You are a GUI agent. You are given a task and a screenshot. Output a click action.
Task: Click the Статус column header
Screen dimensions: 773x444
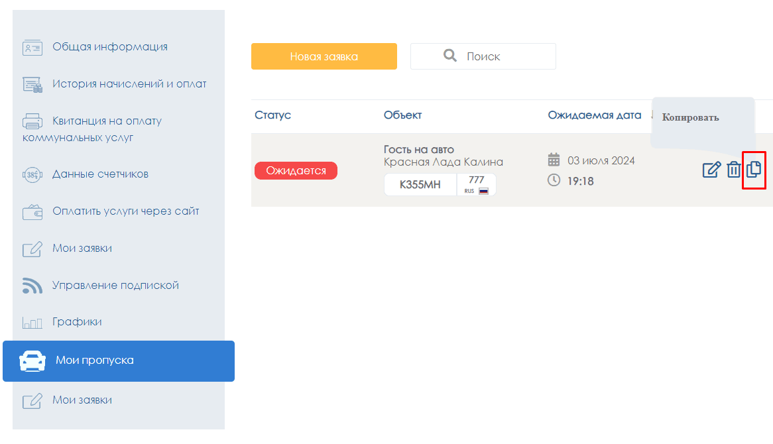(272, 115)
